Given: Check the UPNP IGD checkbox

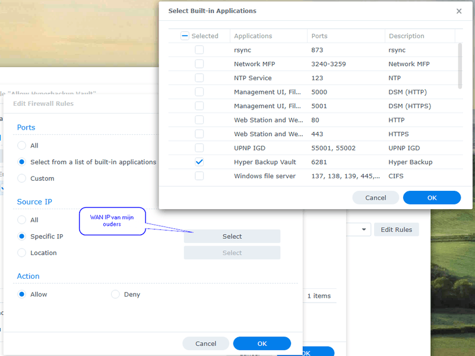Looking at the screenshot, I should pyautogui.click(x=199, y=147).
